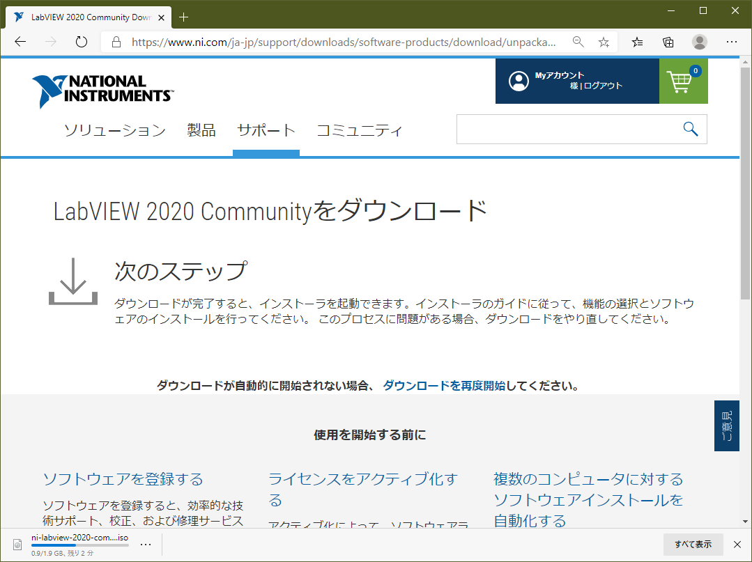This screenshot has width=752, height=562.
Task: Click the 使用を開始する前に heading
Action: pos(370,435)
